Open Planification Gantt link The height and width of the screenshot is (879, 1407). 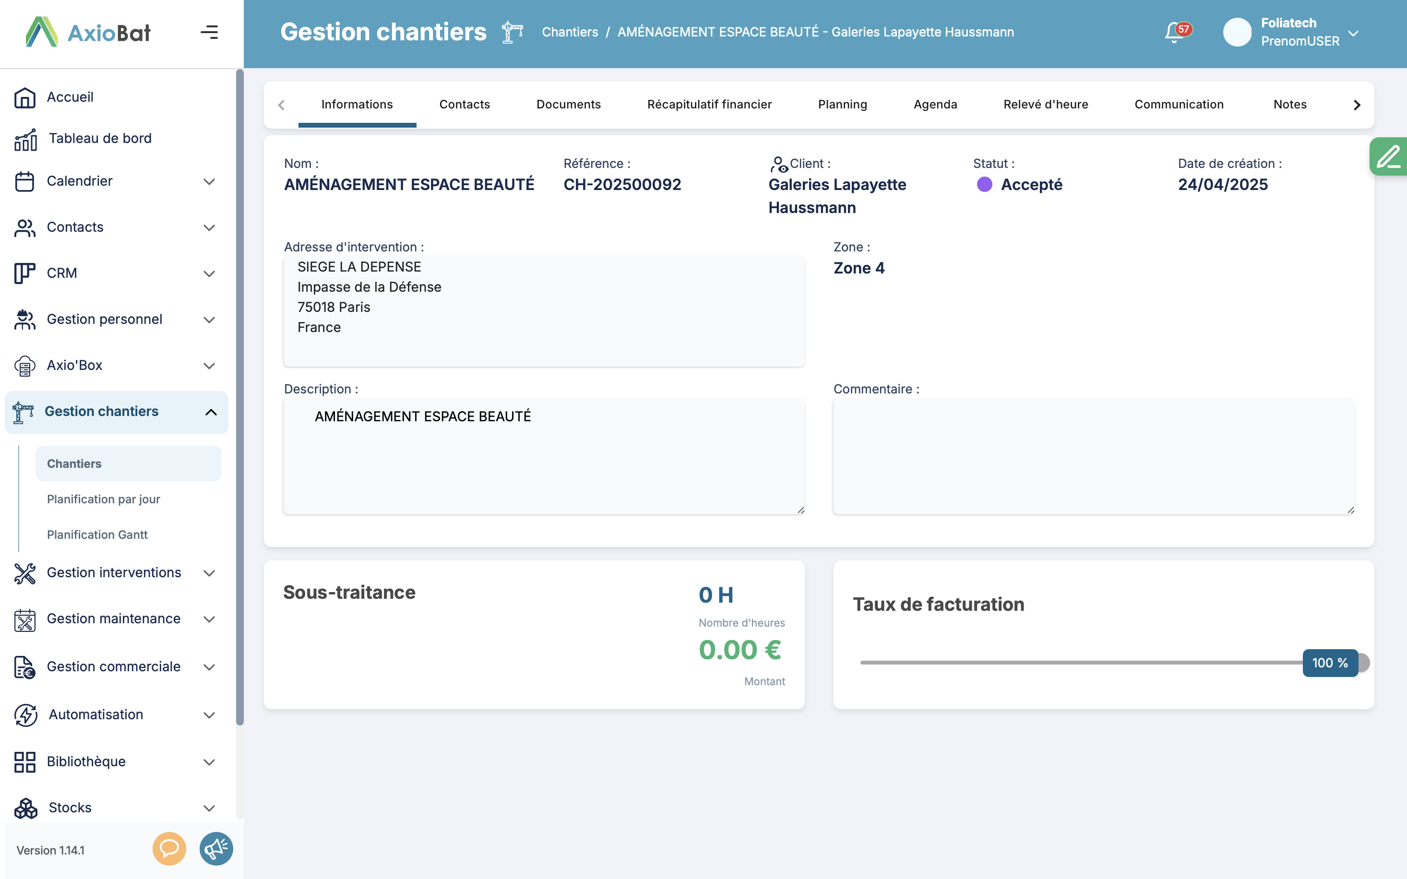(97, 534)
